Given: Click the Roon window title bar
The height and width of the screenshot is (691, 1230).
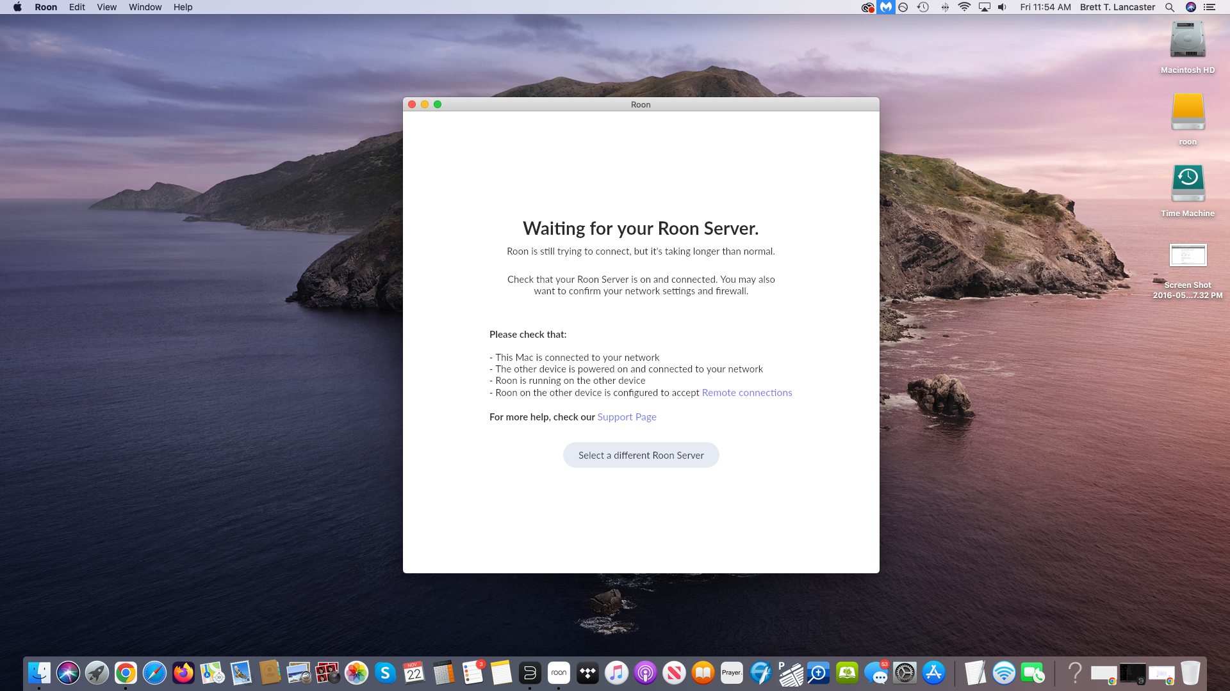Looking at the screenshot, I should click(641, 104).
